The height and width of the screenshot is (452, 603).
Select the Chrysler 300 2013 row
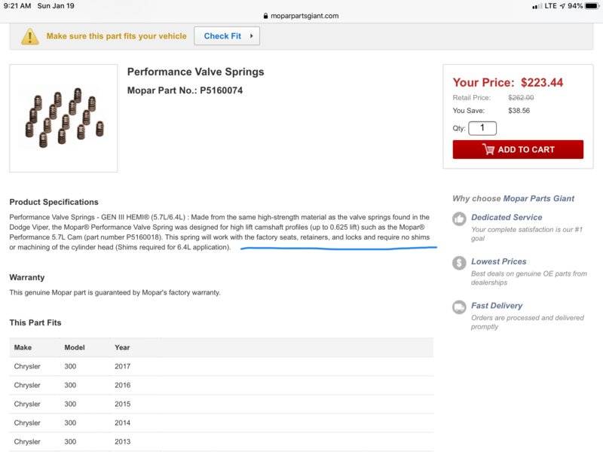coord(221,441)
